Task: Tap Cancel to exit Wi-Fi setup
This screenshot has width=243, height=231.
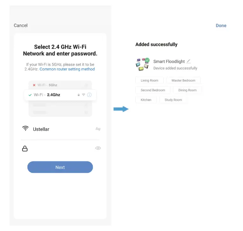Action: click(21, 25)
